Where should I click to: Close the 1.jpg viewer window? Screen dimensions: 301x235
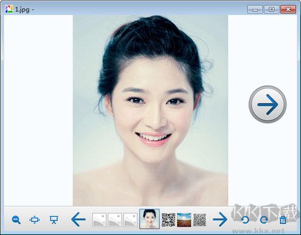[x=288, y=10]
